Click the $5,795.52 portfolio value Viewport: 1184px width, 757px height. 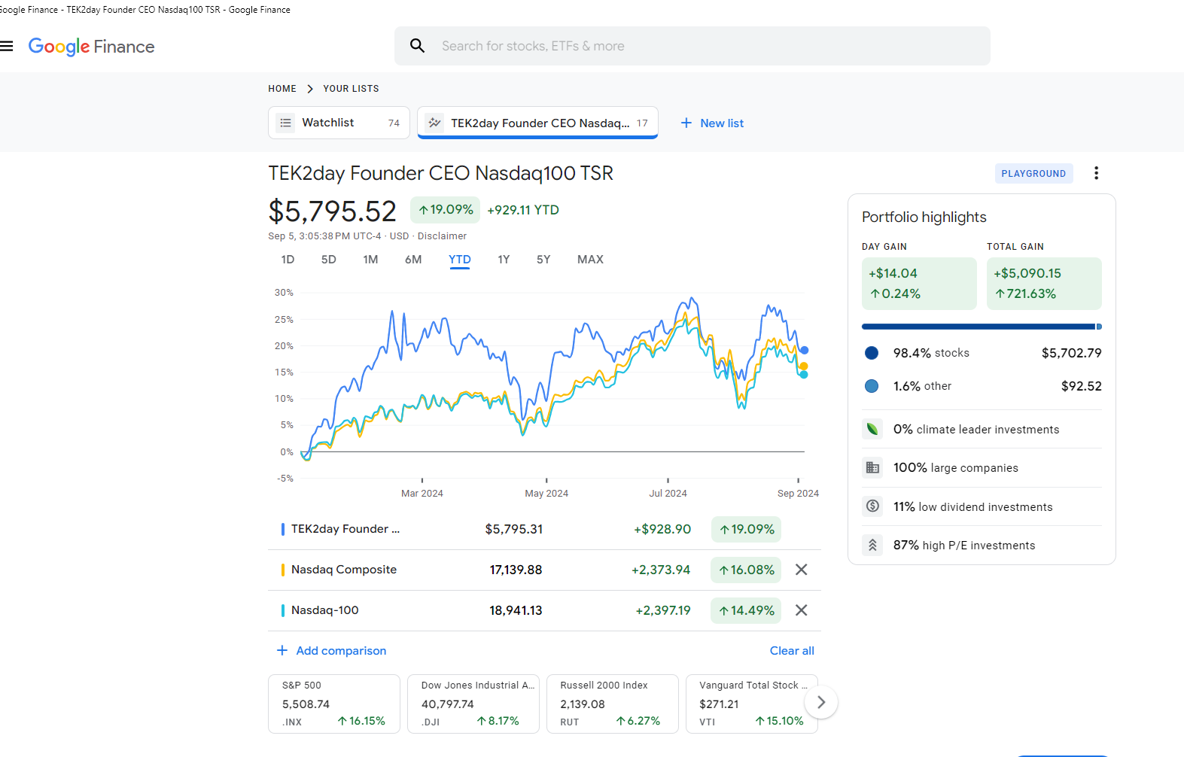pyautogui.click(x=332, y=211)
